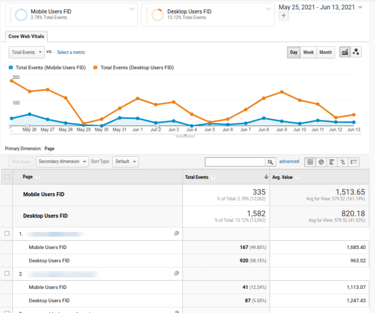Select the comparison view icon
The height and width of the screenshot is (313, 375).
343,162
